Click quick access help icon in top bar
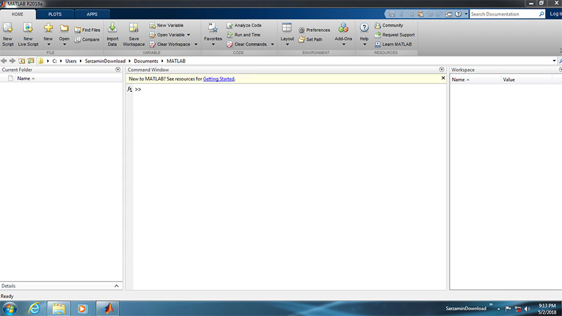The image size is (562, 316). (x=458, y=14)
